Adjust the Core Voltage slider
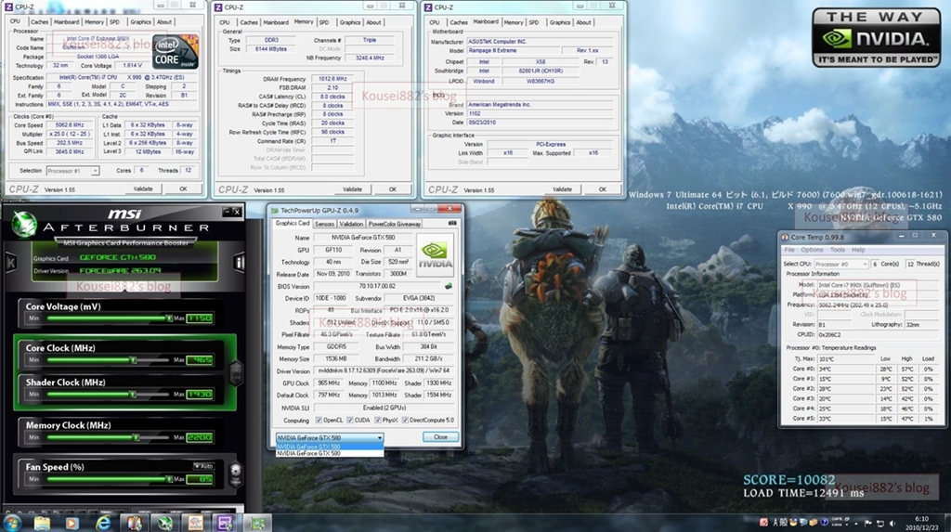951x532 pixels. click(x=108, y=318)
